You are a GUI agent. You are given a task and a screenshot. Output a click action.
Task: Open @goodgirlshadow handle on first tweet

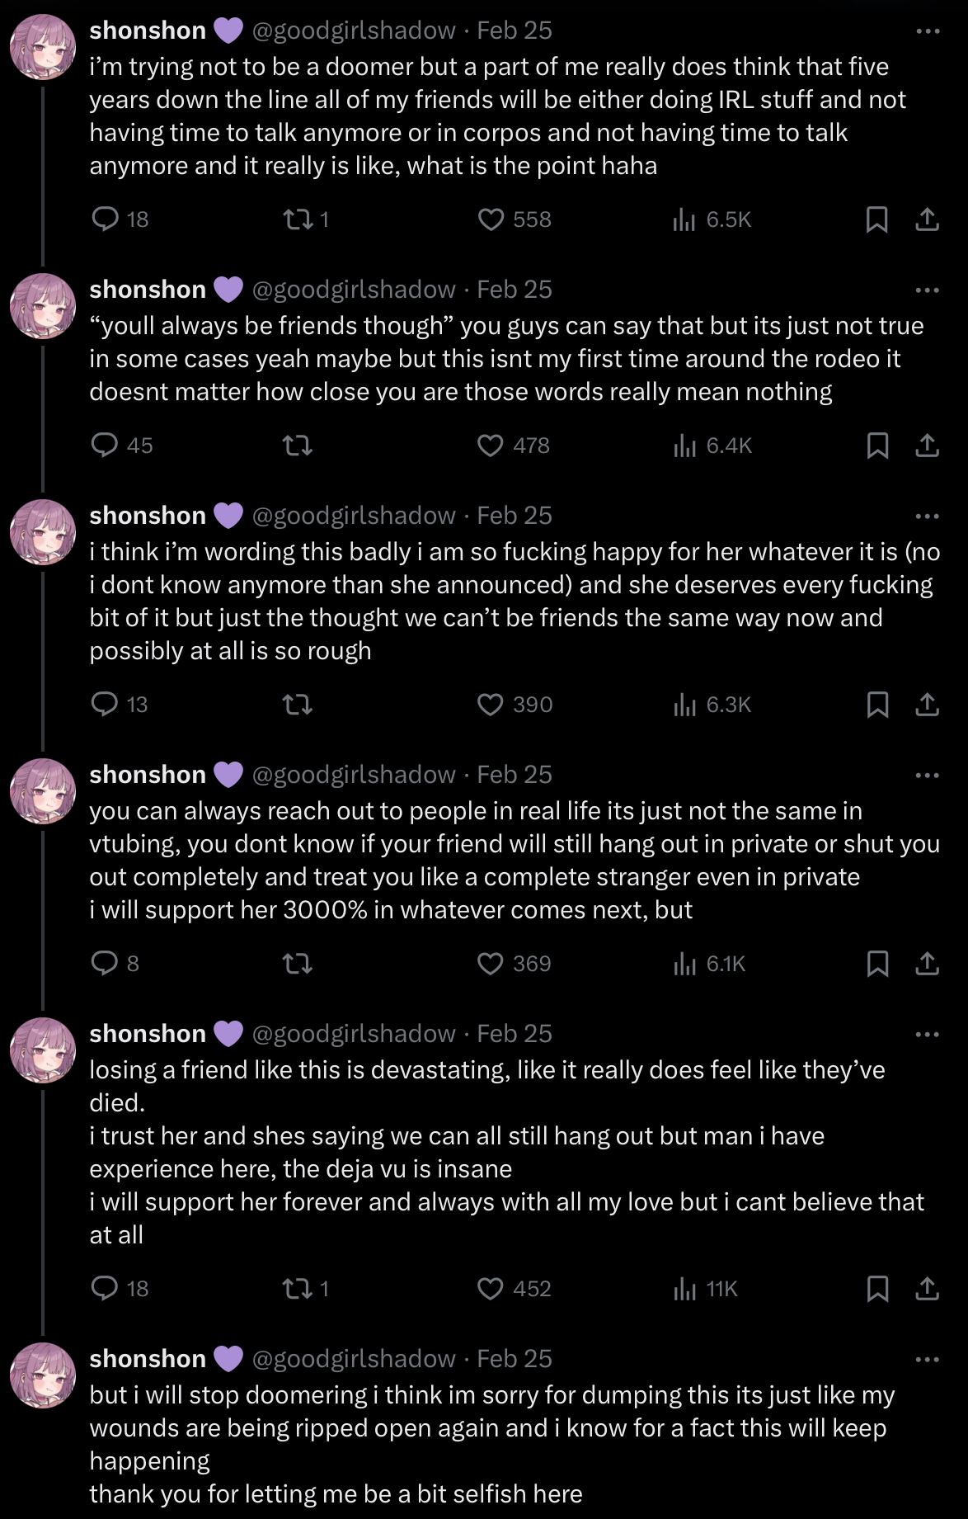click(x=353, y=31)
